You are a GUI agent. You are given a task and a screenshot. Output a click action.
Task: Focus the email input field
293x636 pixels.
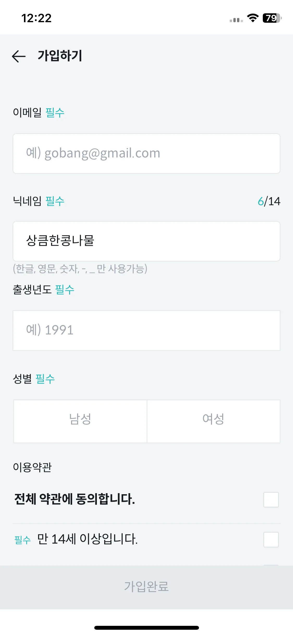(x=147, y=154)
